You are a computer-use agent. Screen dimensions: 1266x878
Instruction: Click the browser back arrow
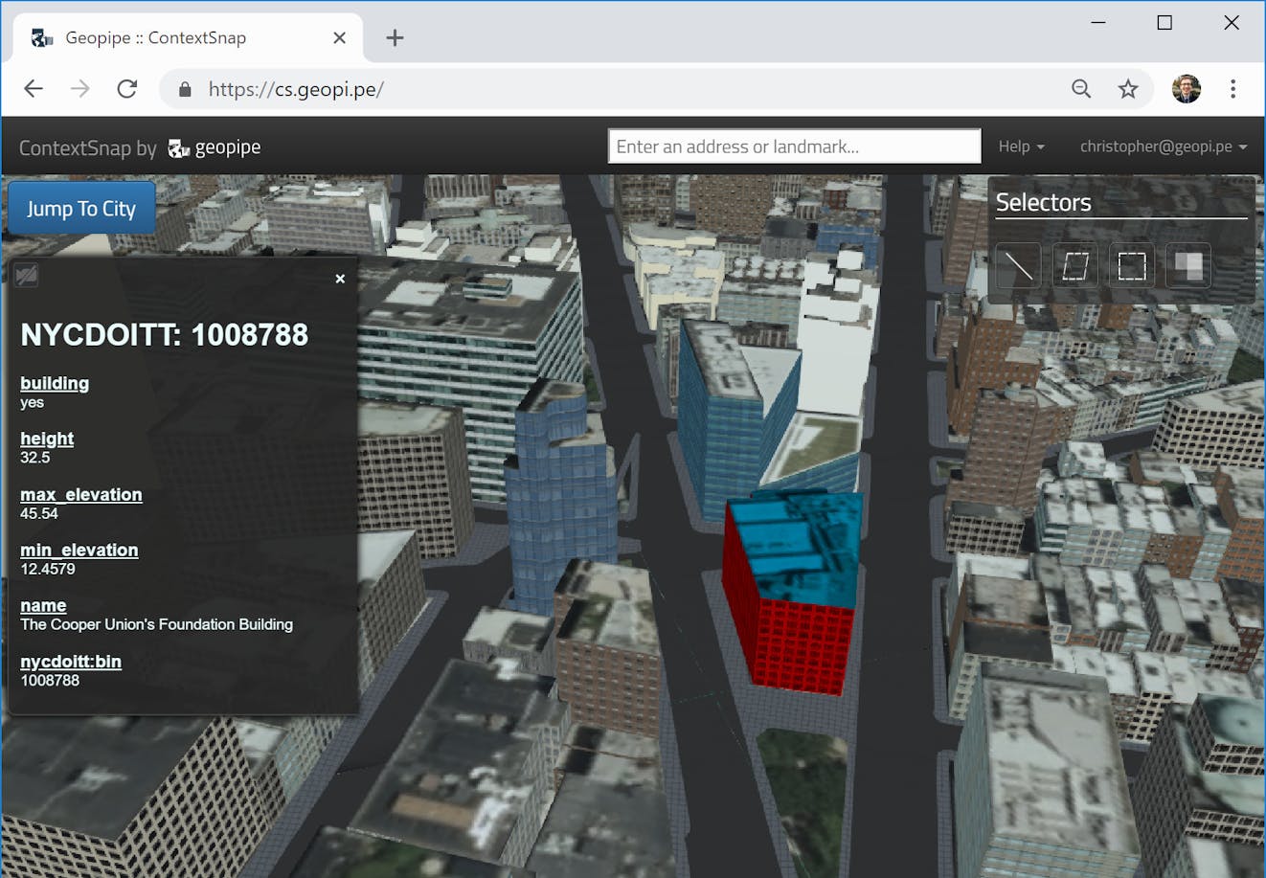[x=34, y=89]
